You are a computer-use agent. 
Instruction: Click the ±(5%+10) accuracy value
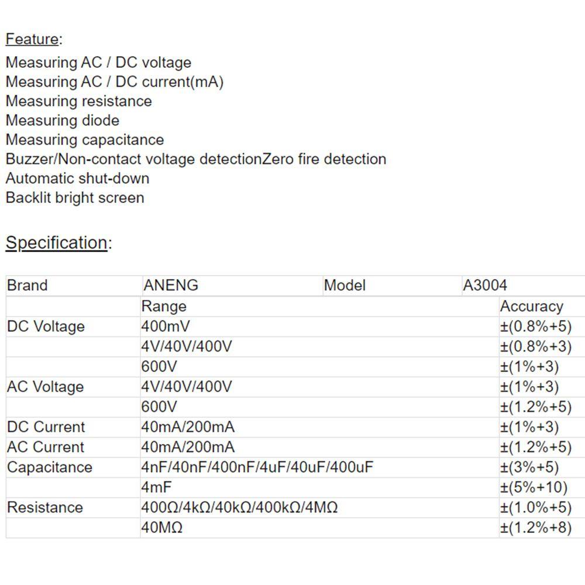534,487
